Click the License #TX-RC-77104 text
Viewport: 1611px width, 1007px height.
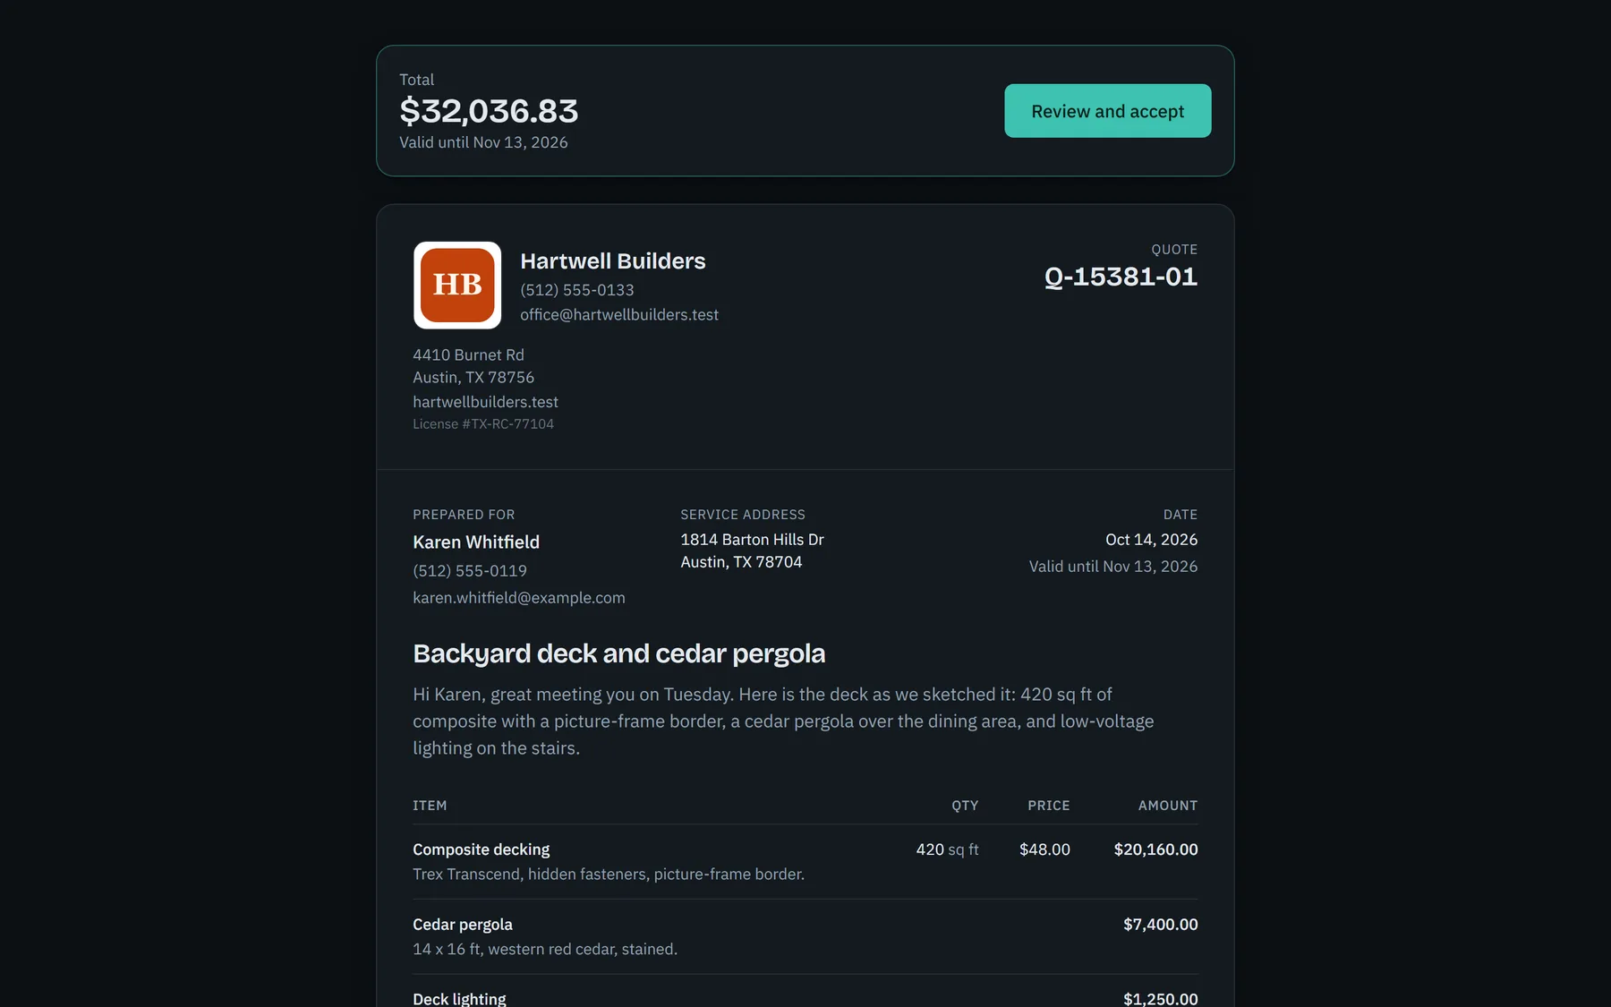tap(483, 424)
